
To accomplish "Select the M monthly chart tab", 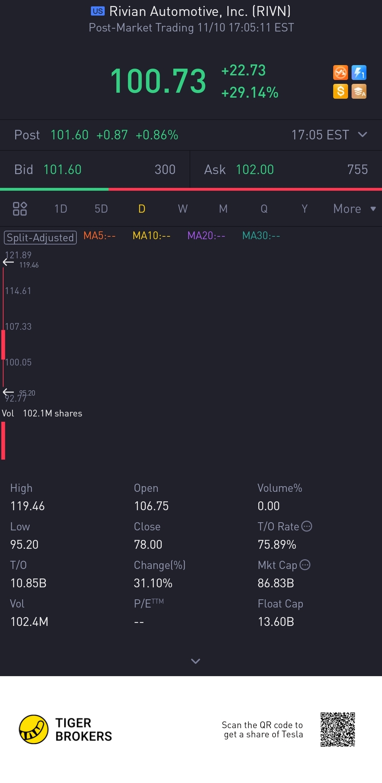I will pos(223,209).
